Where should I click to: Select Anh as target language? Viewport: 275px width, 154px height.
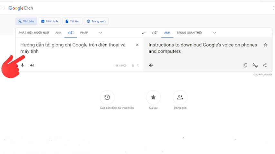[x=167, y=33]
